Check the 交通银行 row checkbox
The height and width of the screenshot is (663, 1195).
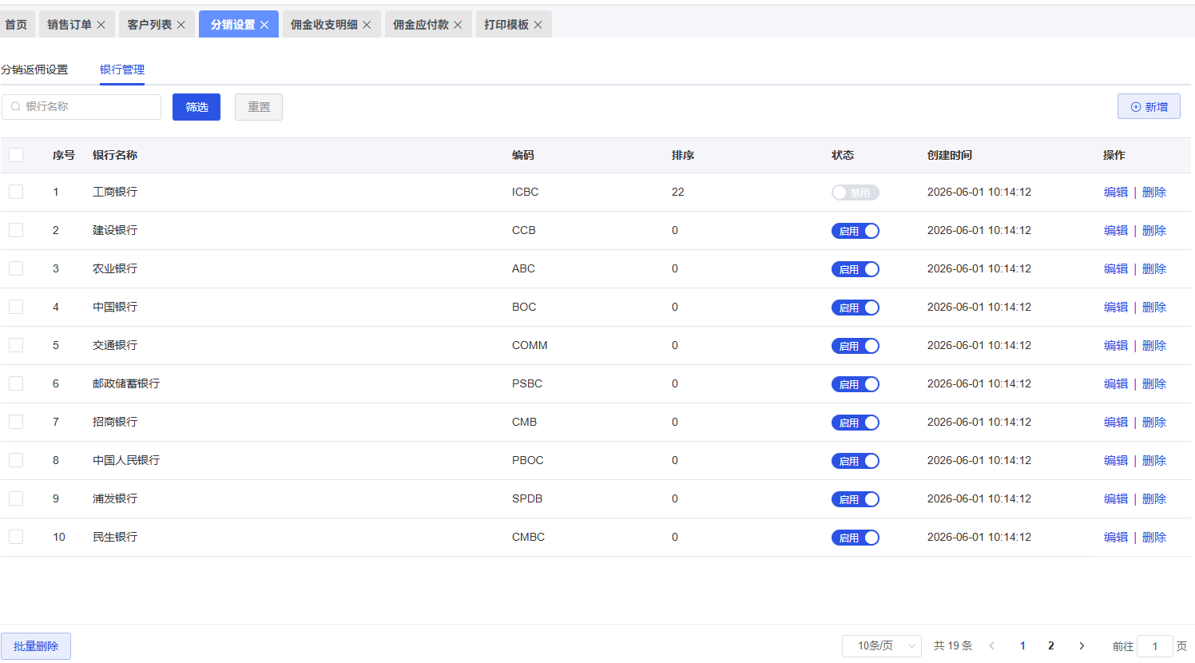click(16, 345)
